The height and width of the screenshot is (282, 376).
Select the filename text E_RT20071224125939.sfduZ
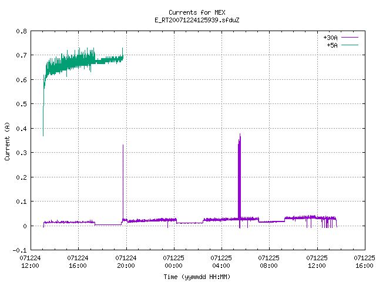click(197, 20)
